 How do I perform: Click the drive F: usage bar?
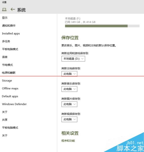102,26
